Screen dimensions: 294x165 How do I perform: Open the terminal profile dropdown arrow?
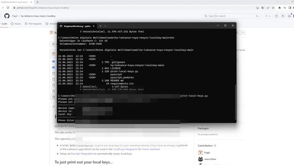click(105, 26)
